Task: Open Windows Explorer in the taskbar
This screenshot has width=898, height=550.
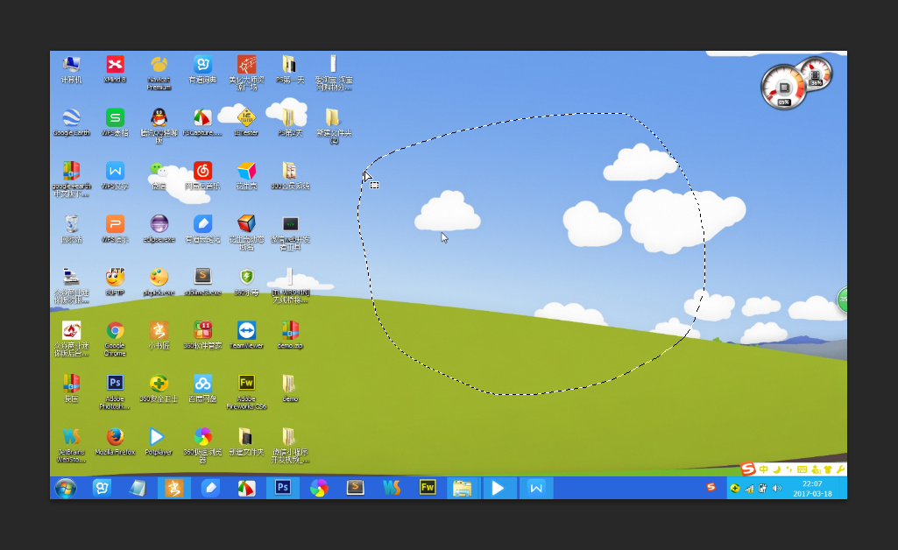Action: [463, 488]
